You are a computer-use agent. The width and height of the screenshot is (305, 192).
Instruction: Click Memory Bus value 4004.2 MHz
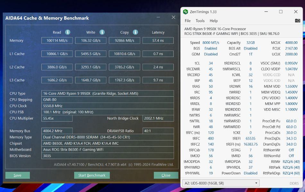click(x=57, y=131)
